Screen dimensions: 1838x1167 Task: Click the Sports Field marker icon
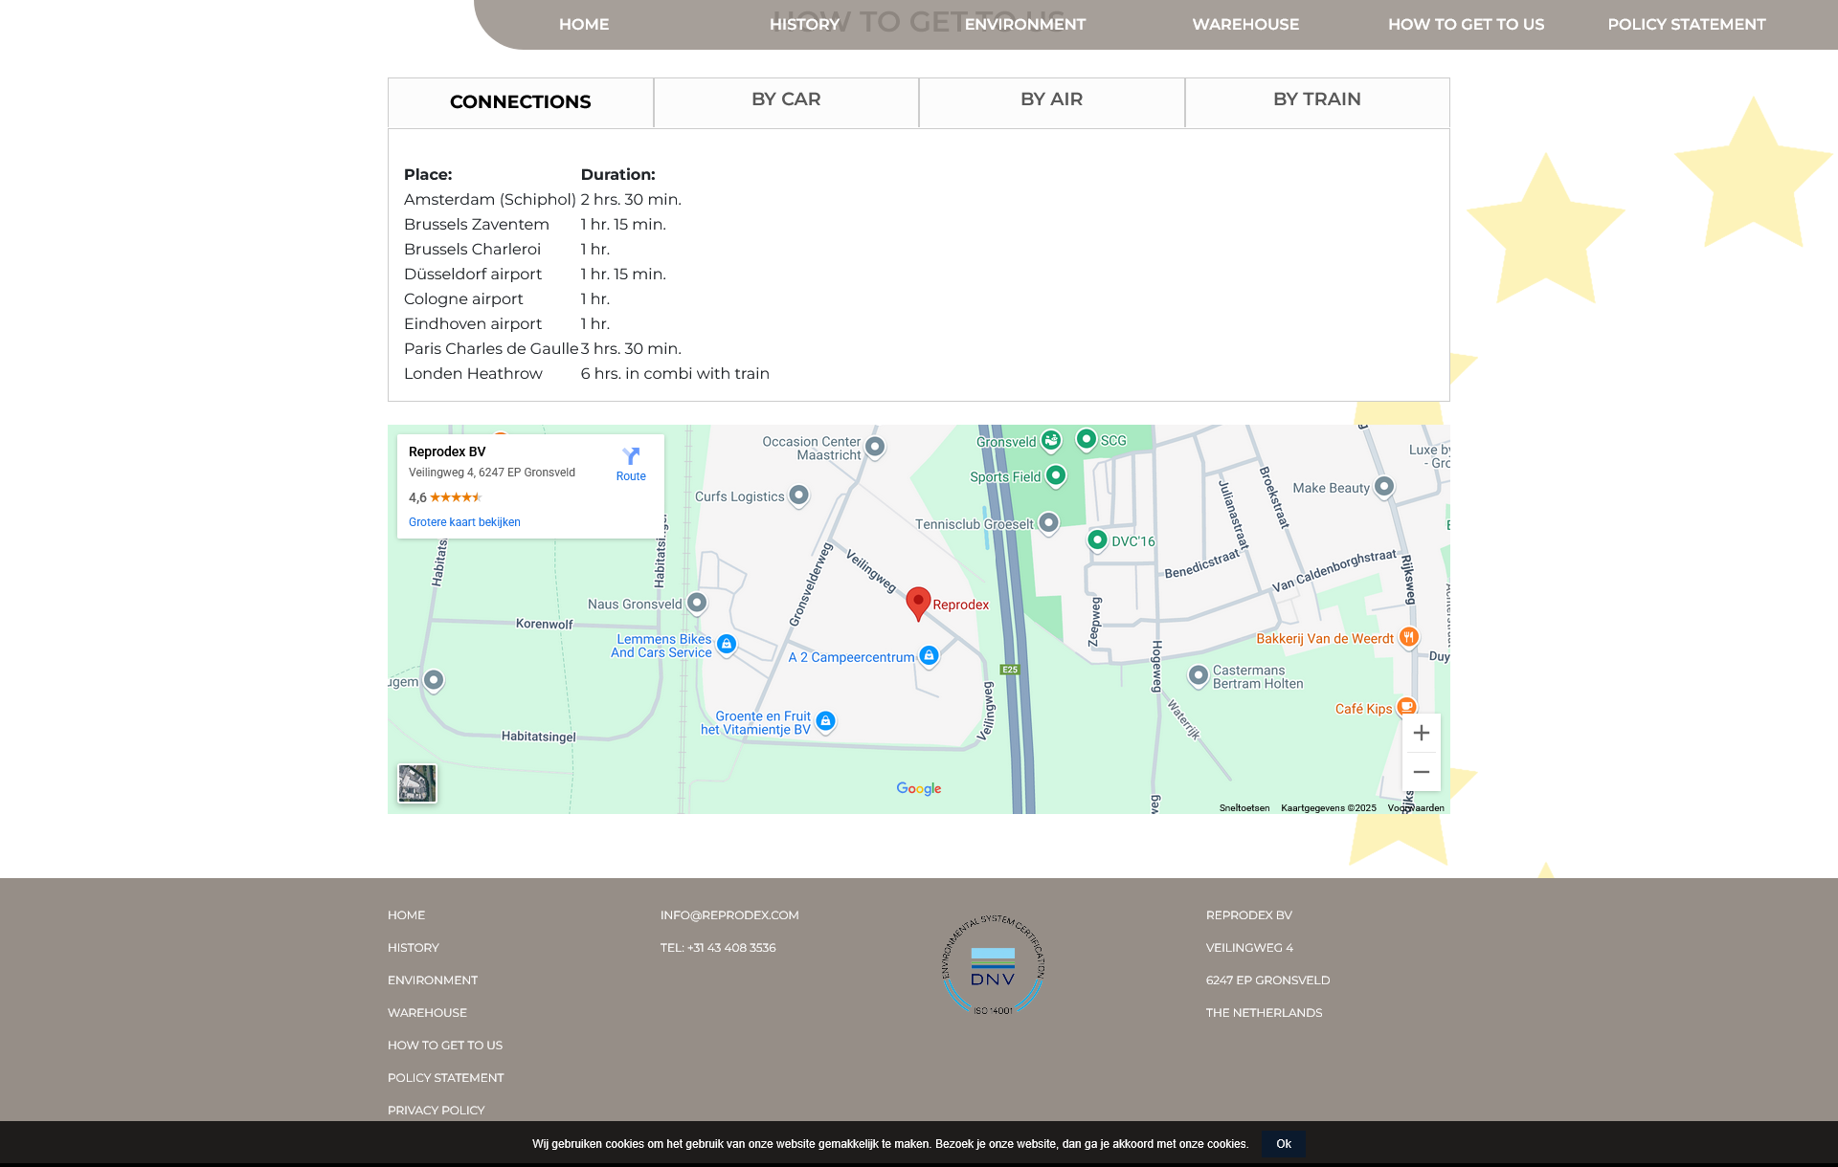(1056, 475)
